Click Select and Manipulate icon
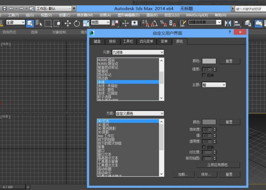 125,23
